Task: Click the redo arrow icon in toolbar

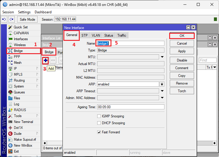Action: pos(12,19)
